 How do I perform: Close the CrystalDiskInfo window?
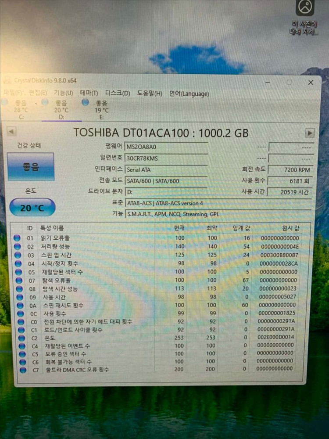pyautogui.click(x=311, y=83)
